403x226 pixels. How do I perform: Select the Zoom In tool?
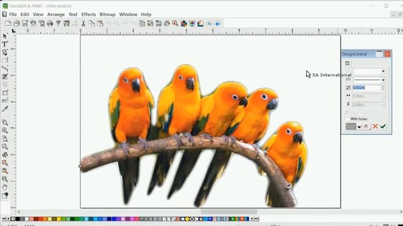(x=5, y=131)
